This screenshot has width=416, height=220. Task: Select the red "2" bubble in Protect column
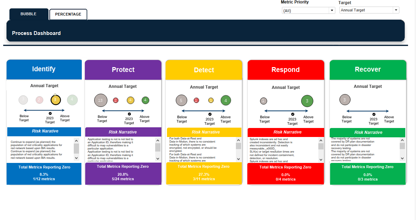(116, 100)
